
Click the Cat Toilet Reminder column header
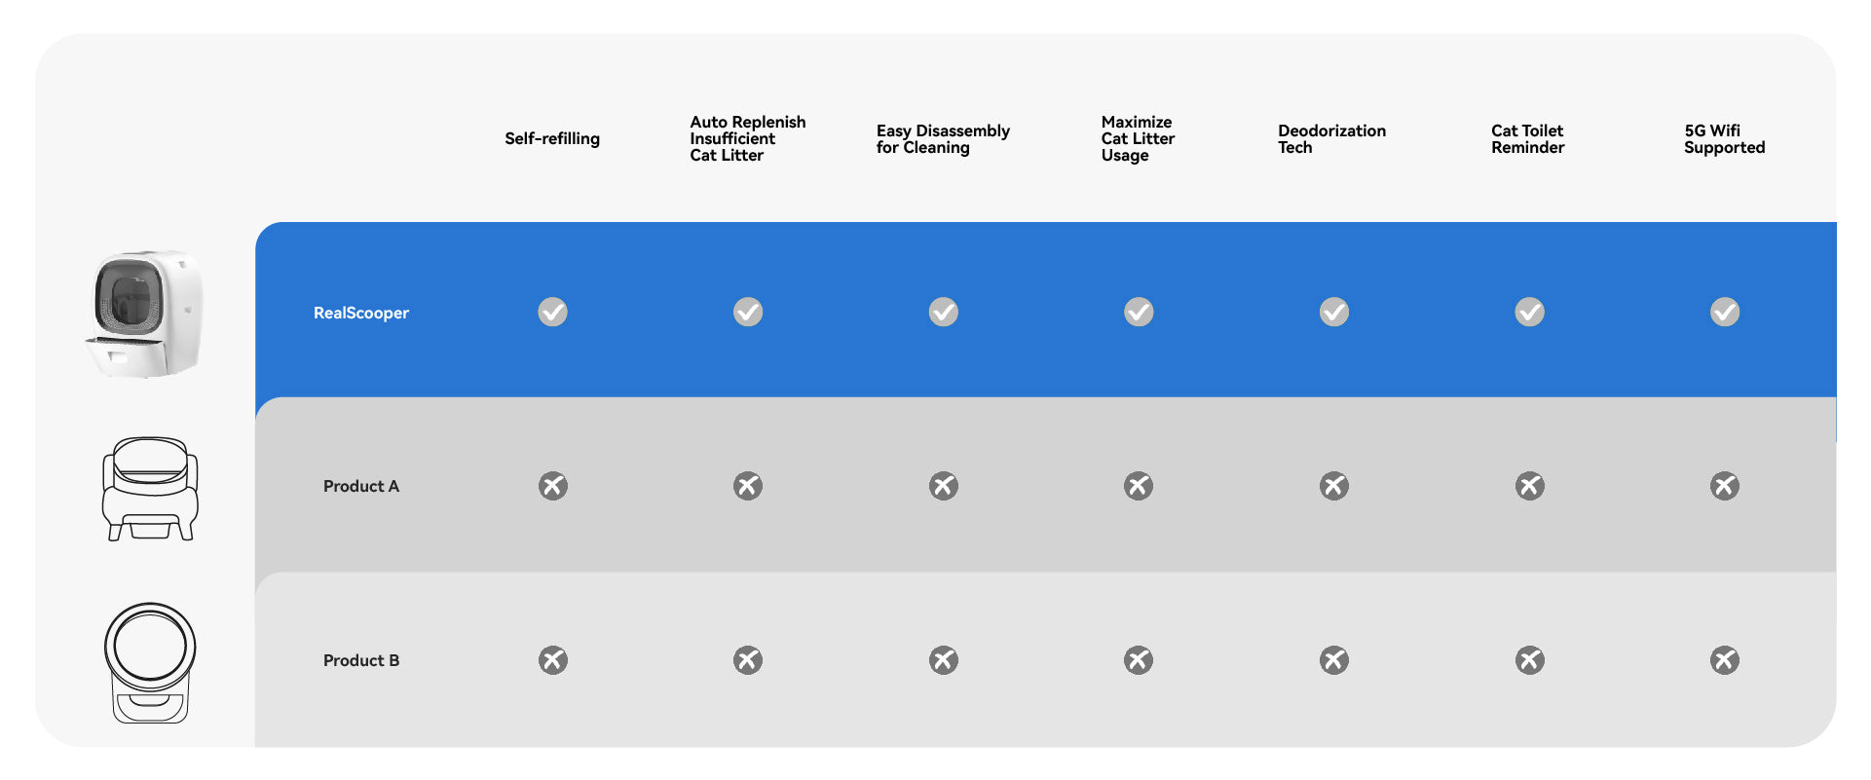pyautogui.click(x=1527, y=138)
